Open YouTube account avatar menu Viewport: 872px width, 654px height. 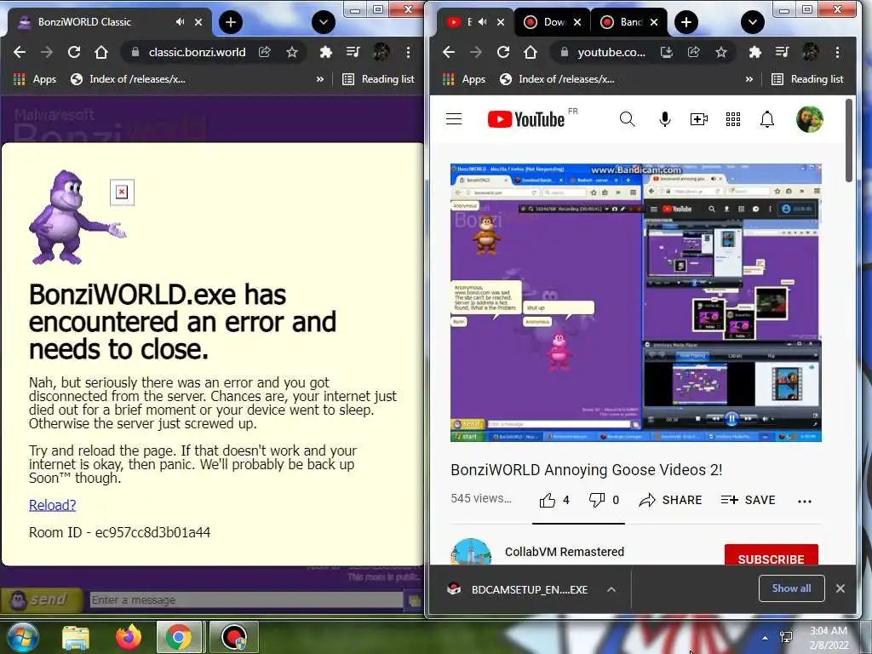tap(810, 119)
